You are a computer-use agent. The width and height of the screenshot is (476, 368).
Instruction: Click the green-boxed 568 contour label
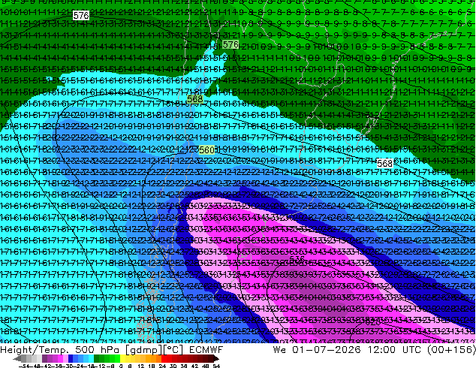[195, 98]
